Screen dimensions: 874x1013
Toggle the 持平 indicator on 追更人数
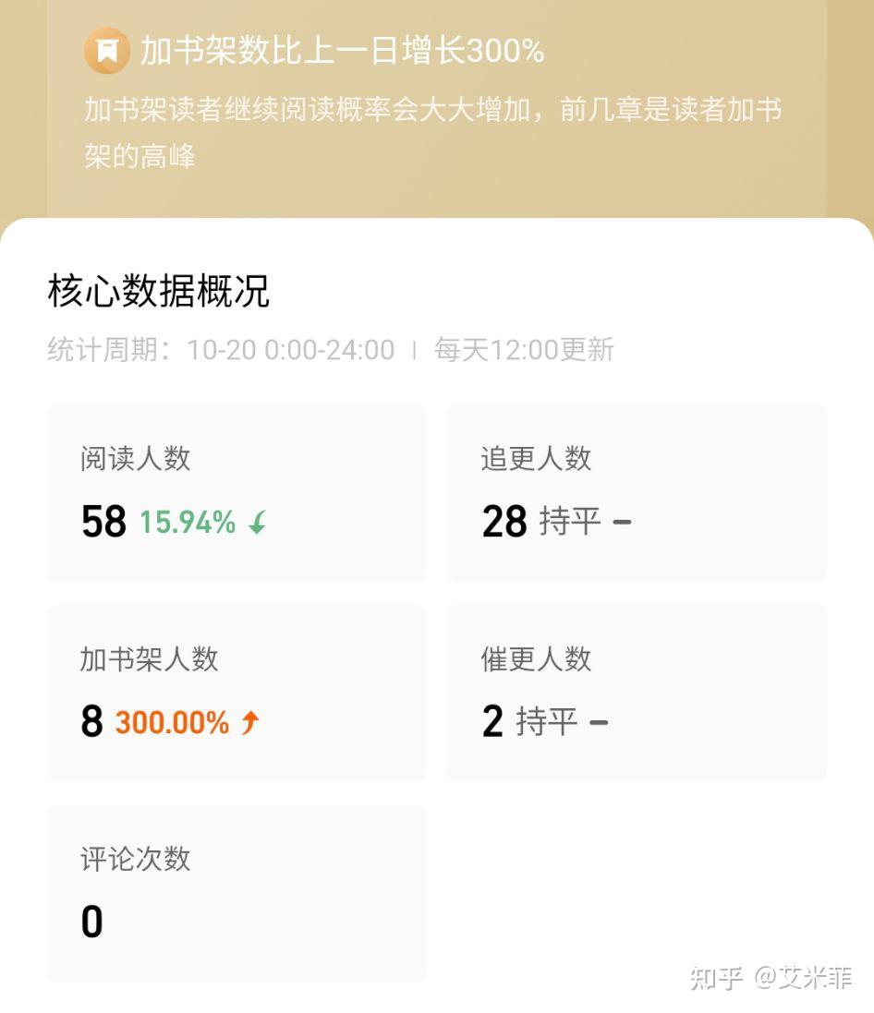point(565,521)
